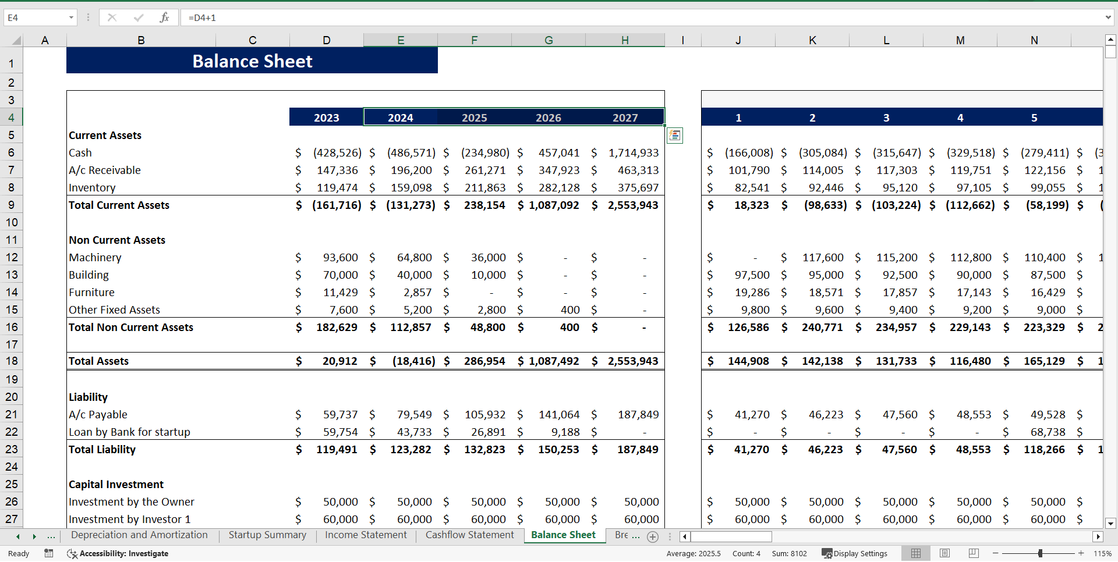This screenshot has width=1118, height=562.
Task: Select the Normal view icon
Action: tap(916, 553)
